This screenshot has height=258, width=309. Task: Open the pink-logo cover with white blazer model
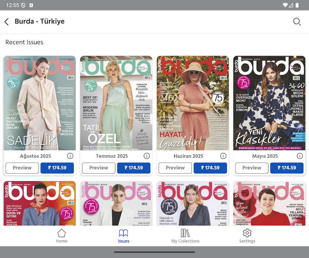coord(116,203)
